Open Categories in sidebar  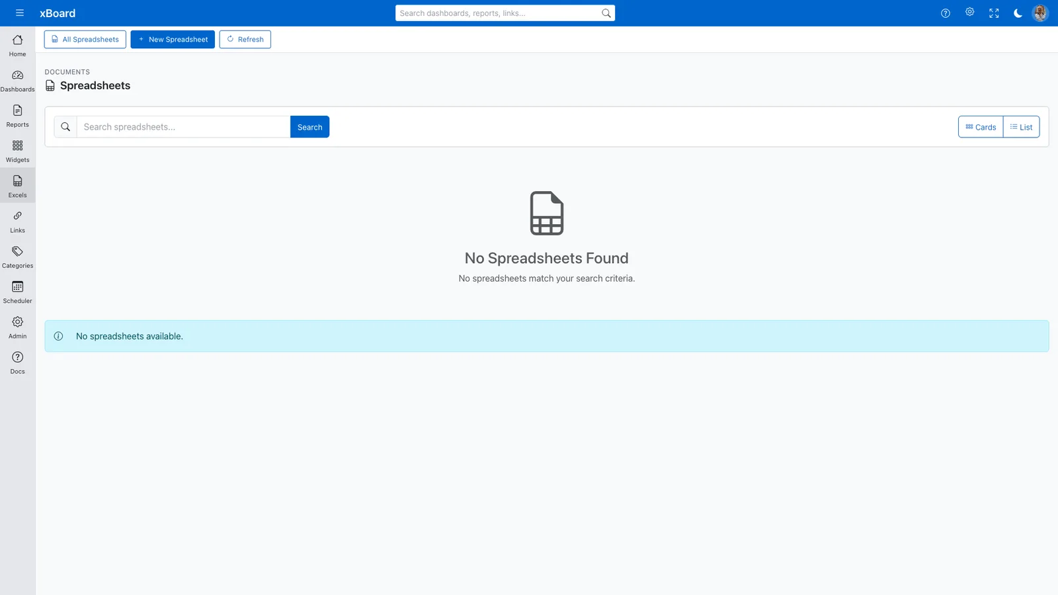pyautogui.click(x=18, y=257)
